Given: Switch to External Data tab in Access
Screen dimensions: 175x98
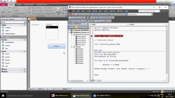Looking at the screenshot, I should point(29,5).
